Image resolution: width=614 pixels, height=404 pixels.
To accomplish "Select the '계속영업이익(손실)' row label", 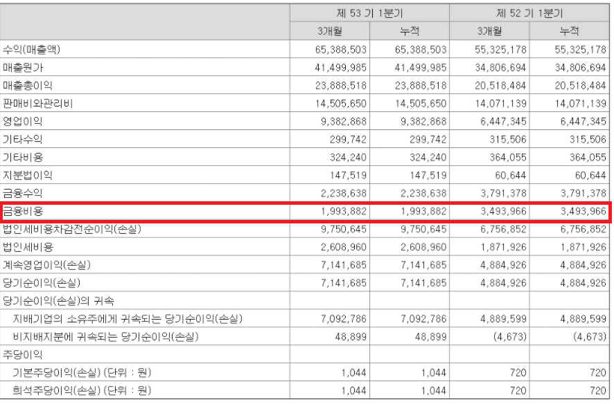I will pos(46,265).
